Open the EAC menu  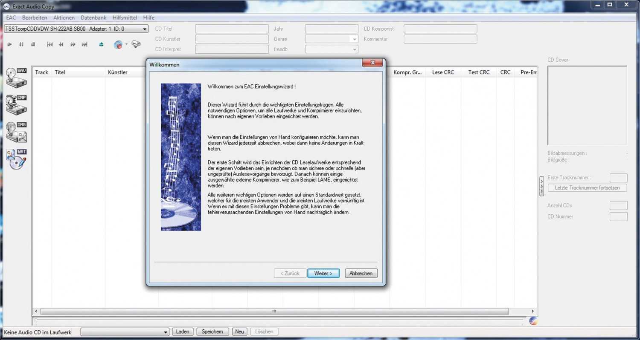click(11, 18)
